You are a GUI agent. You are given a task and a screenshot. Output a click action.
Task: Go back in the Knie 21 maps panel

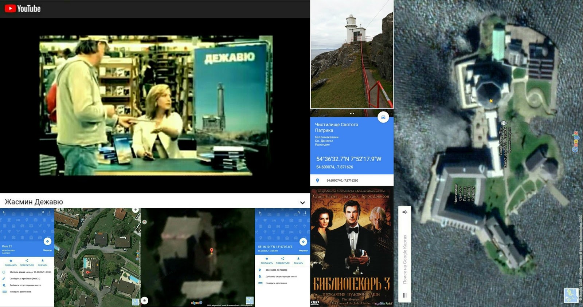4,212
